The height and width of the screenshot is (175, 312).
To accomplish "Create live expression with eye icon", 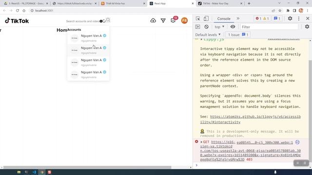I will 233,27.
